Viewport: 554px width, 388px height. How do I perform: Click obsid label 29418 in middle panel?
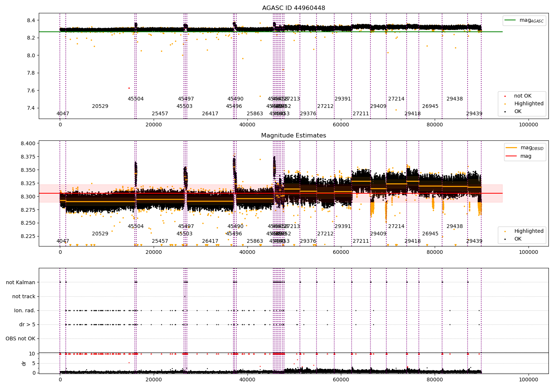click(x=413, y=241)
